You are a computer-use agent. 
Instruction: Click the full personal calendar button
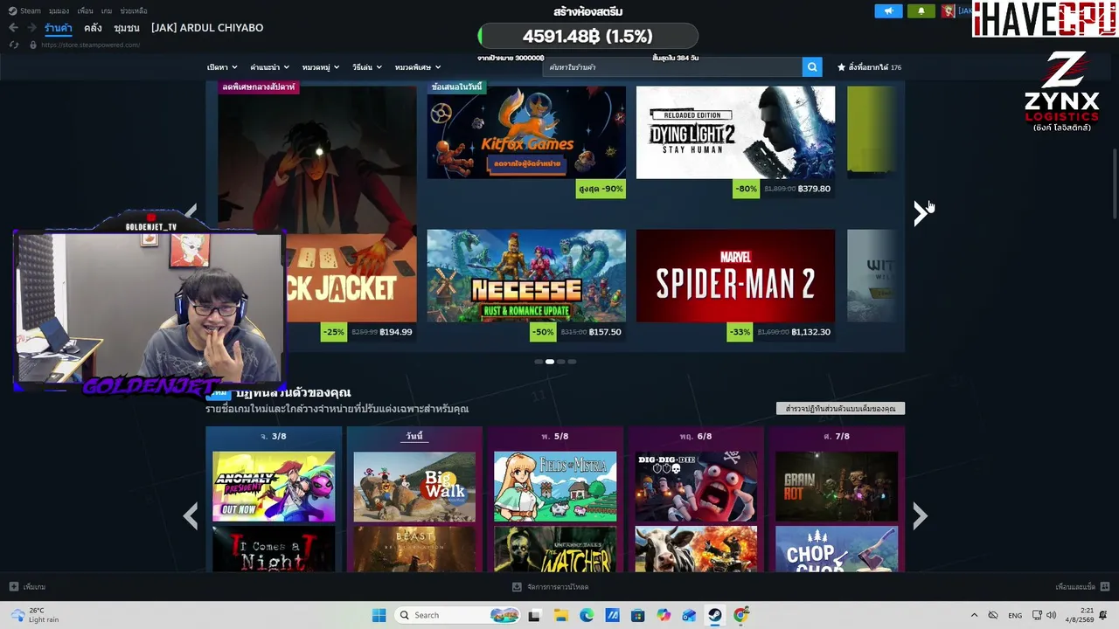[x=840, y=409]
